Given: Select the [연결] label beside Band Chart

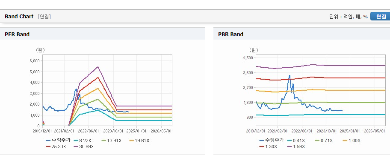Looking at the screenshot, I should [x=44, y=17].
